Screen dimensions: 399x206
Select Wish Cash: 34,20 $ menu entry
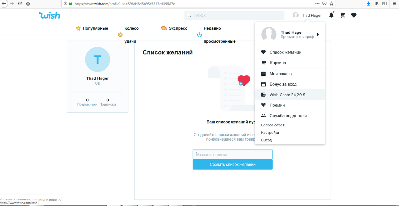pyautogui.click(x=290, y=95)
